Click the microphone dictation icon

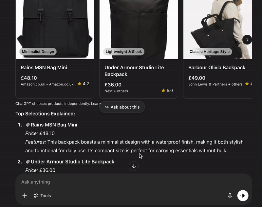(x=230, y=196)
